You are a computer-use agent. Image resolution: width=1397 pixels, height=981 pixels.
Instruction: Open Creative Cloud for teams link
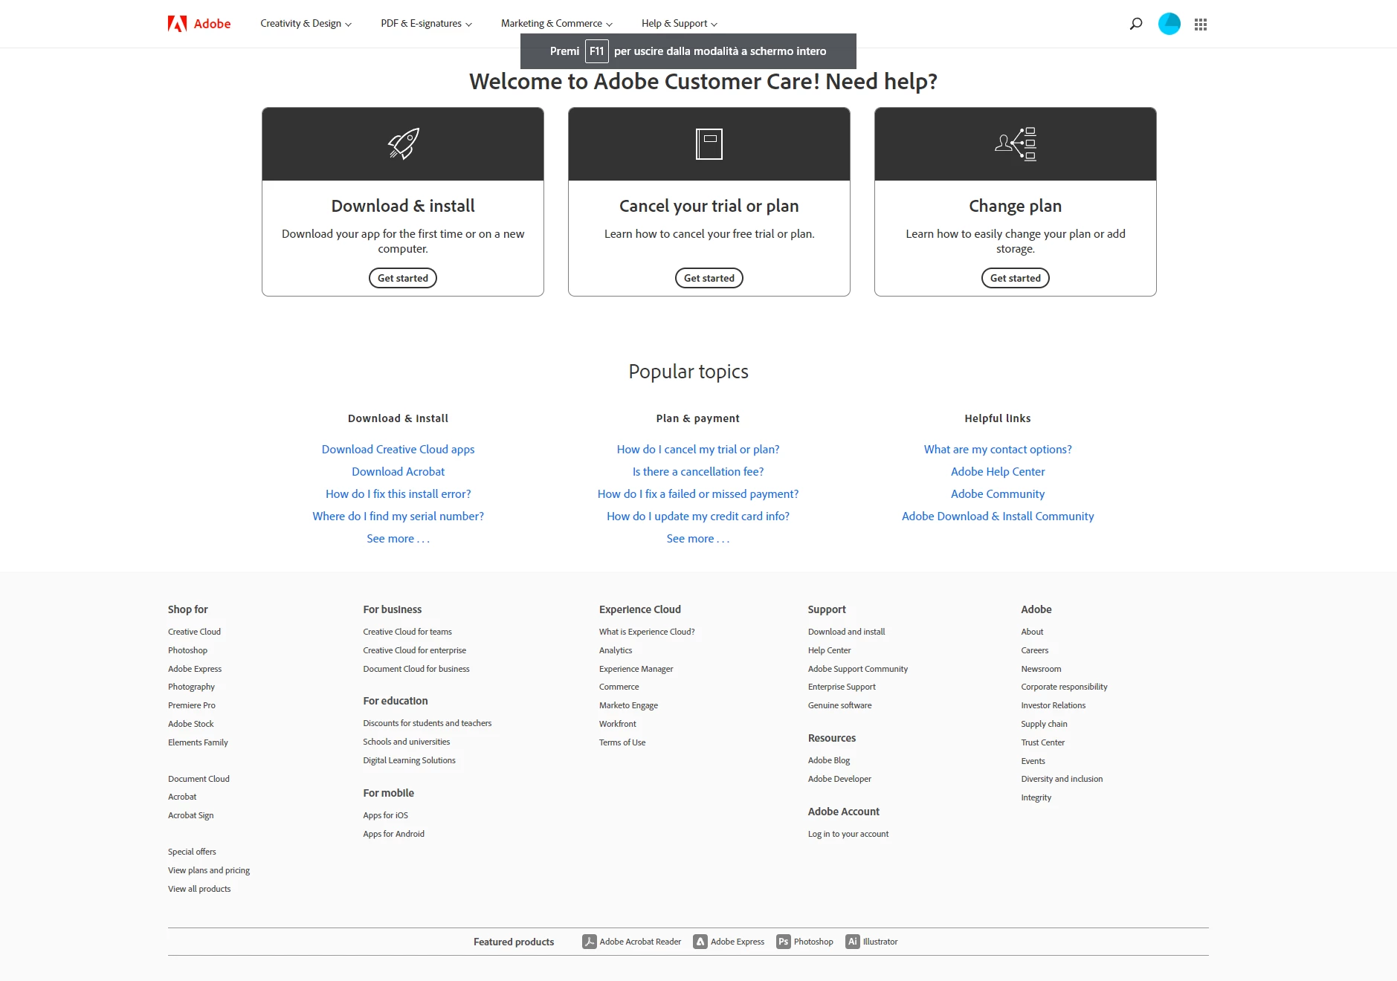coord(407,632)
